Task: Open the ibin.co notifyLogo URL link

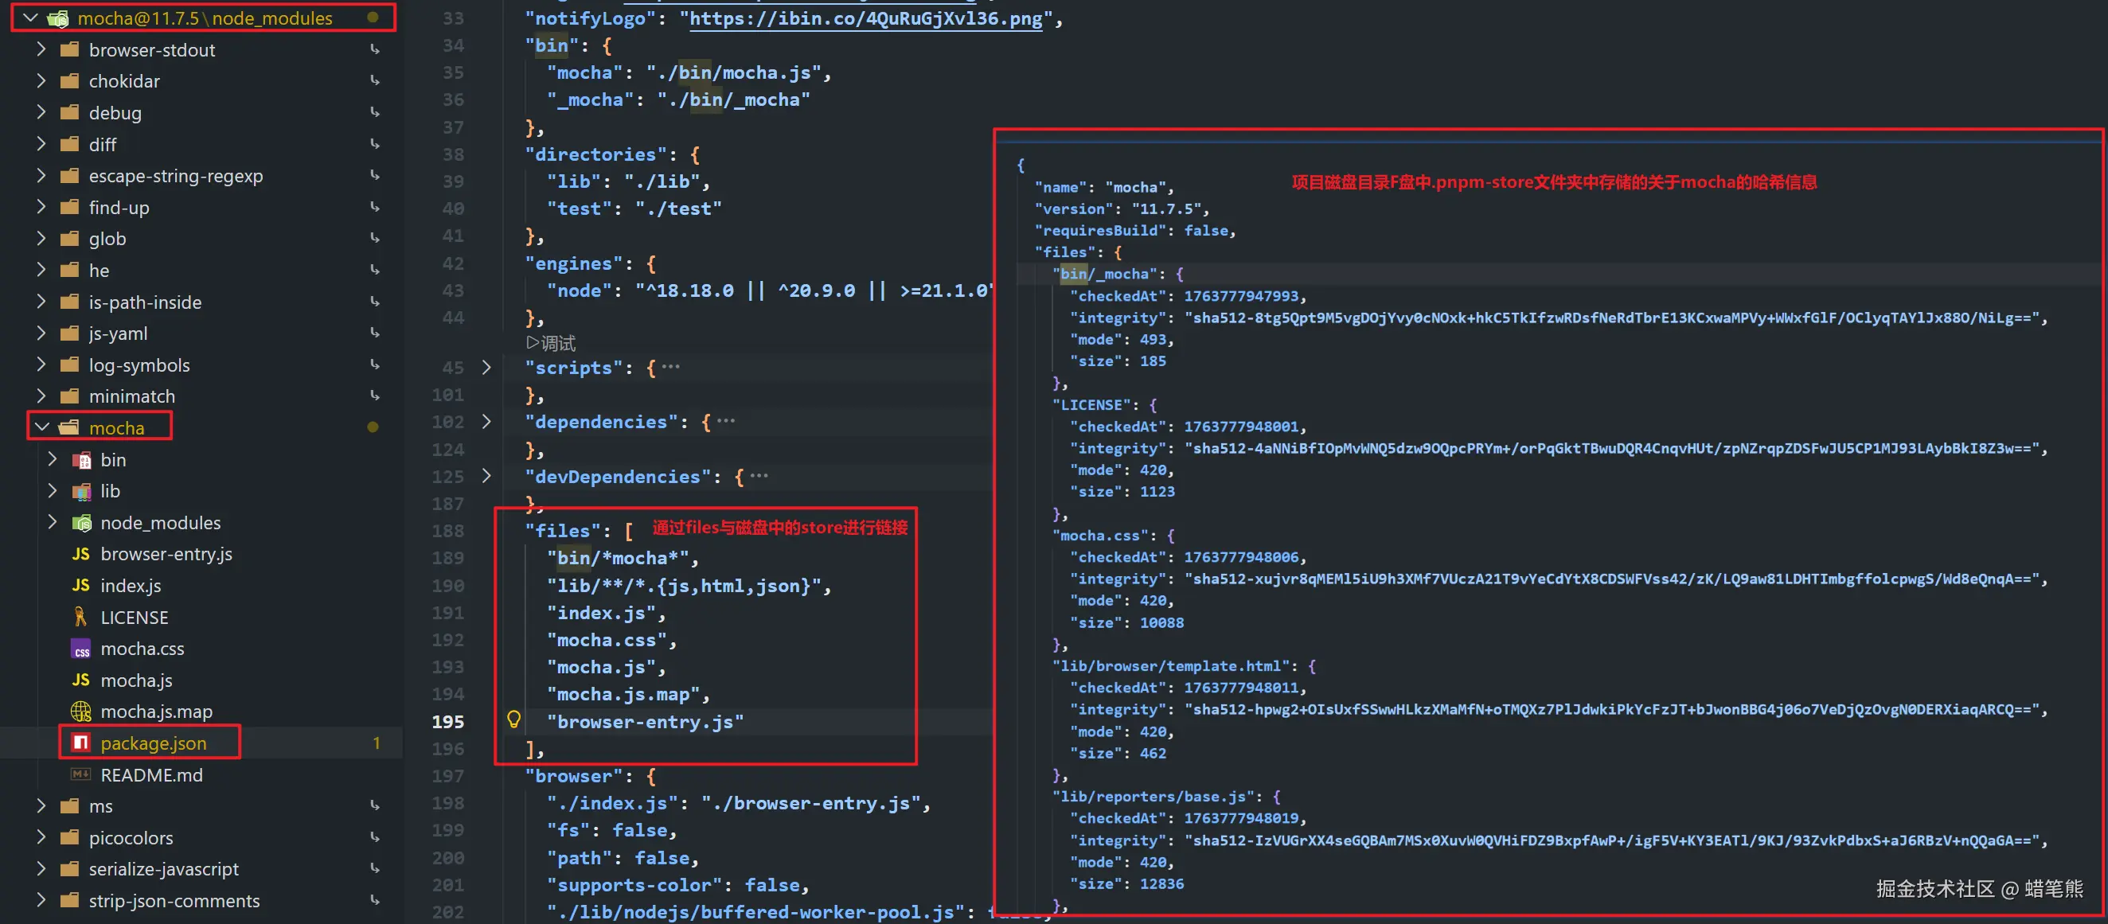Action: coord(867,19)
